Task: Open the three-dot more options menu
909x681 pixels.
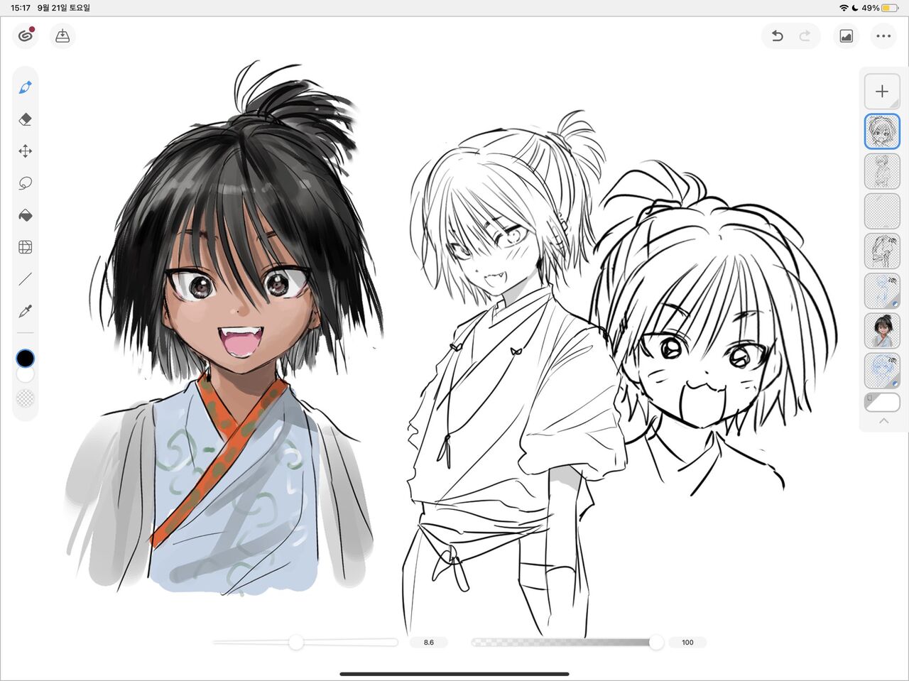Action: click(883, 36)
